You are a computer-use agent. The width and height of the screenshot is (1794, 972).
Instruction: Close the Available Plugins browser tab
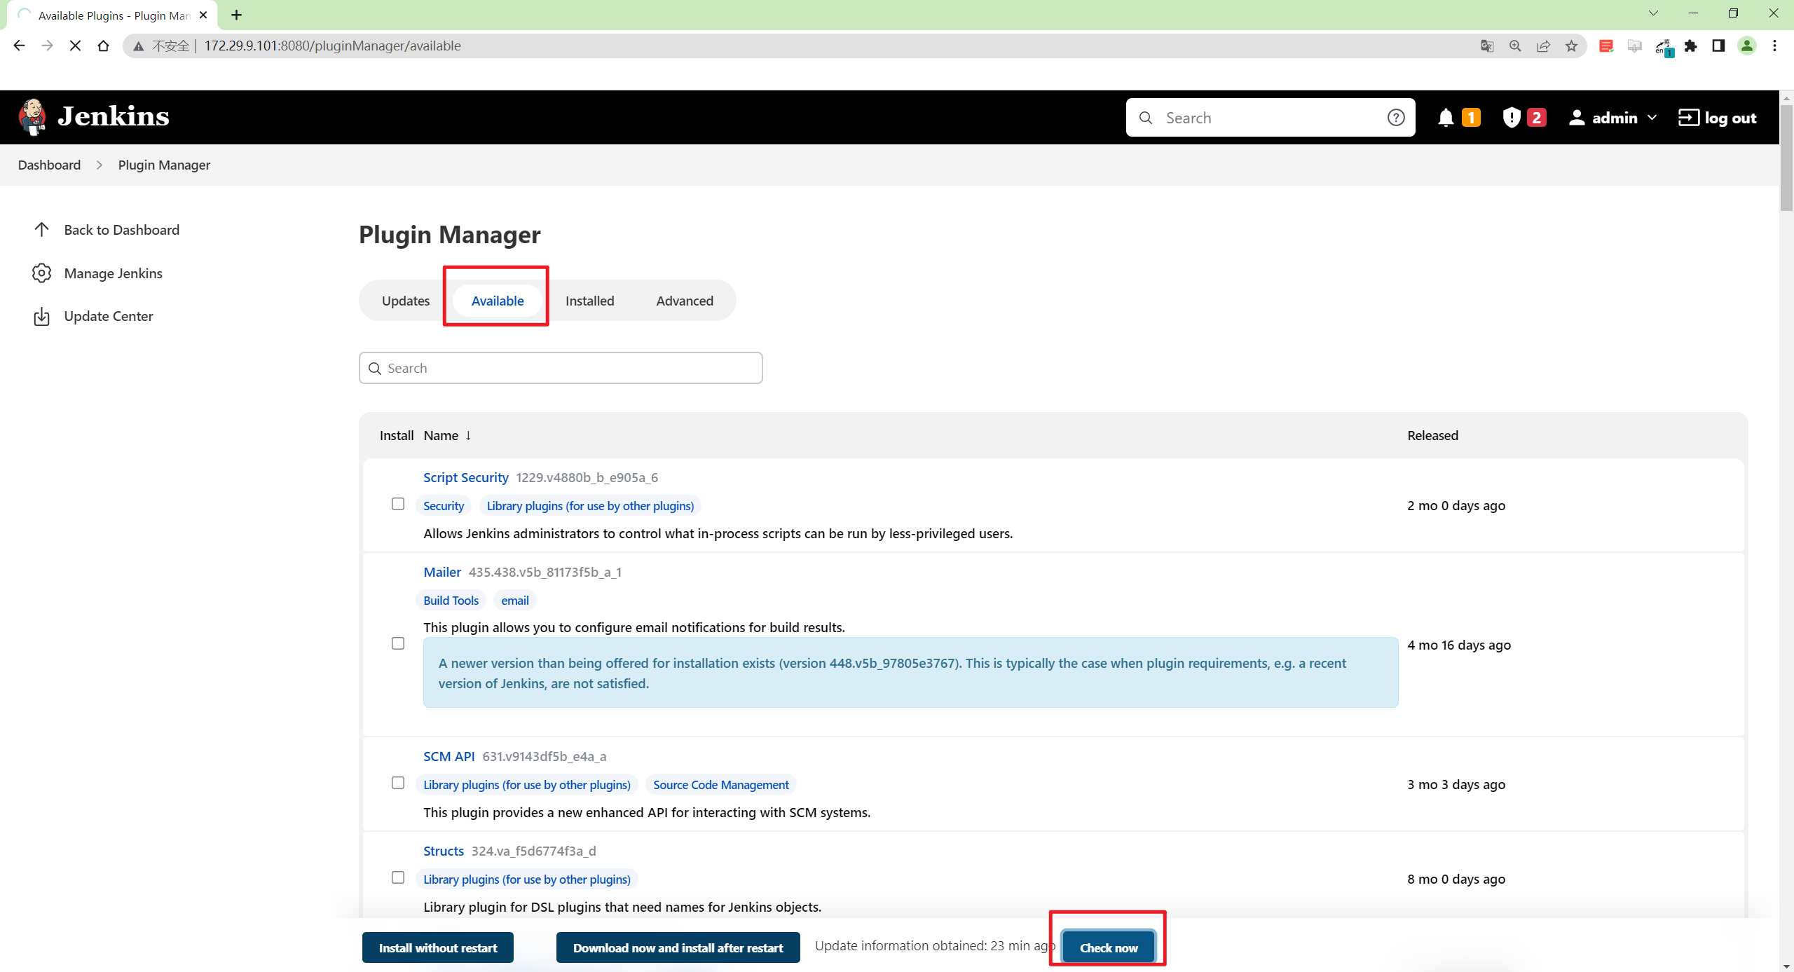pos(203,15)
